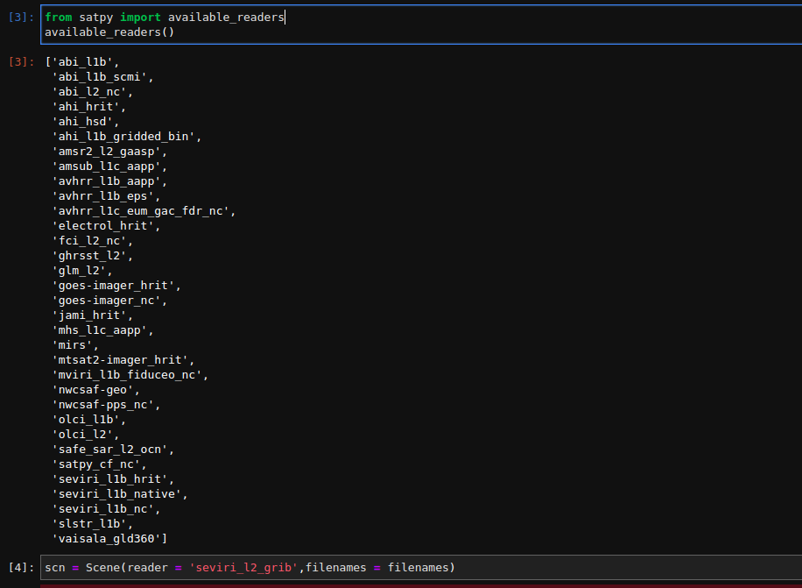Select the [4]: input prompt label
The height and width of the screenshot is (588, 802).
(18, 567)
